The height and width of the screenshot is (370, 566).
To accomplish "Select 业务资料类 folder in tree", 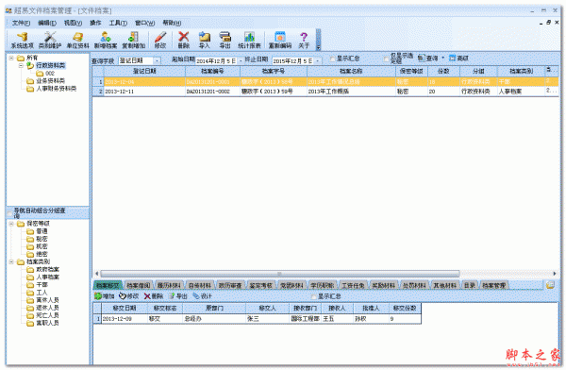I will (x=50, y=80).
